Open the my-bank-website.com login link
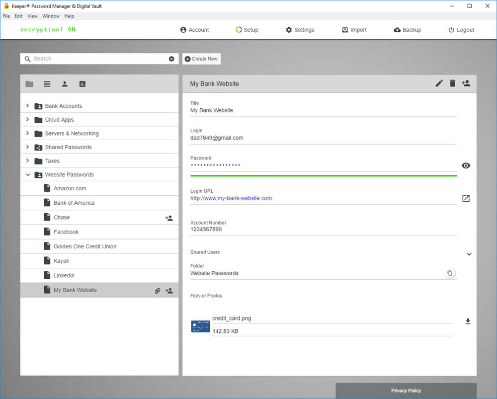This screenshot has height=399, width=497. click(x=231, y=198)
